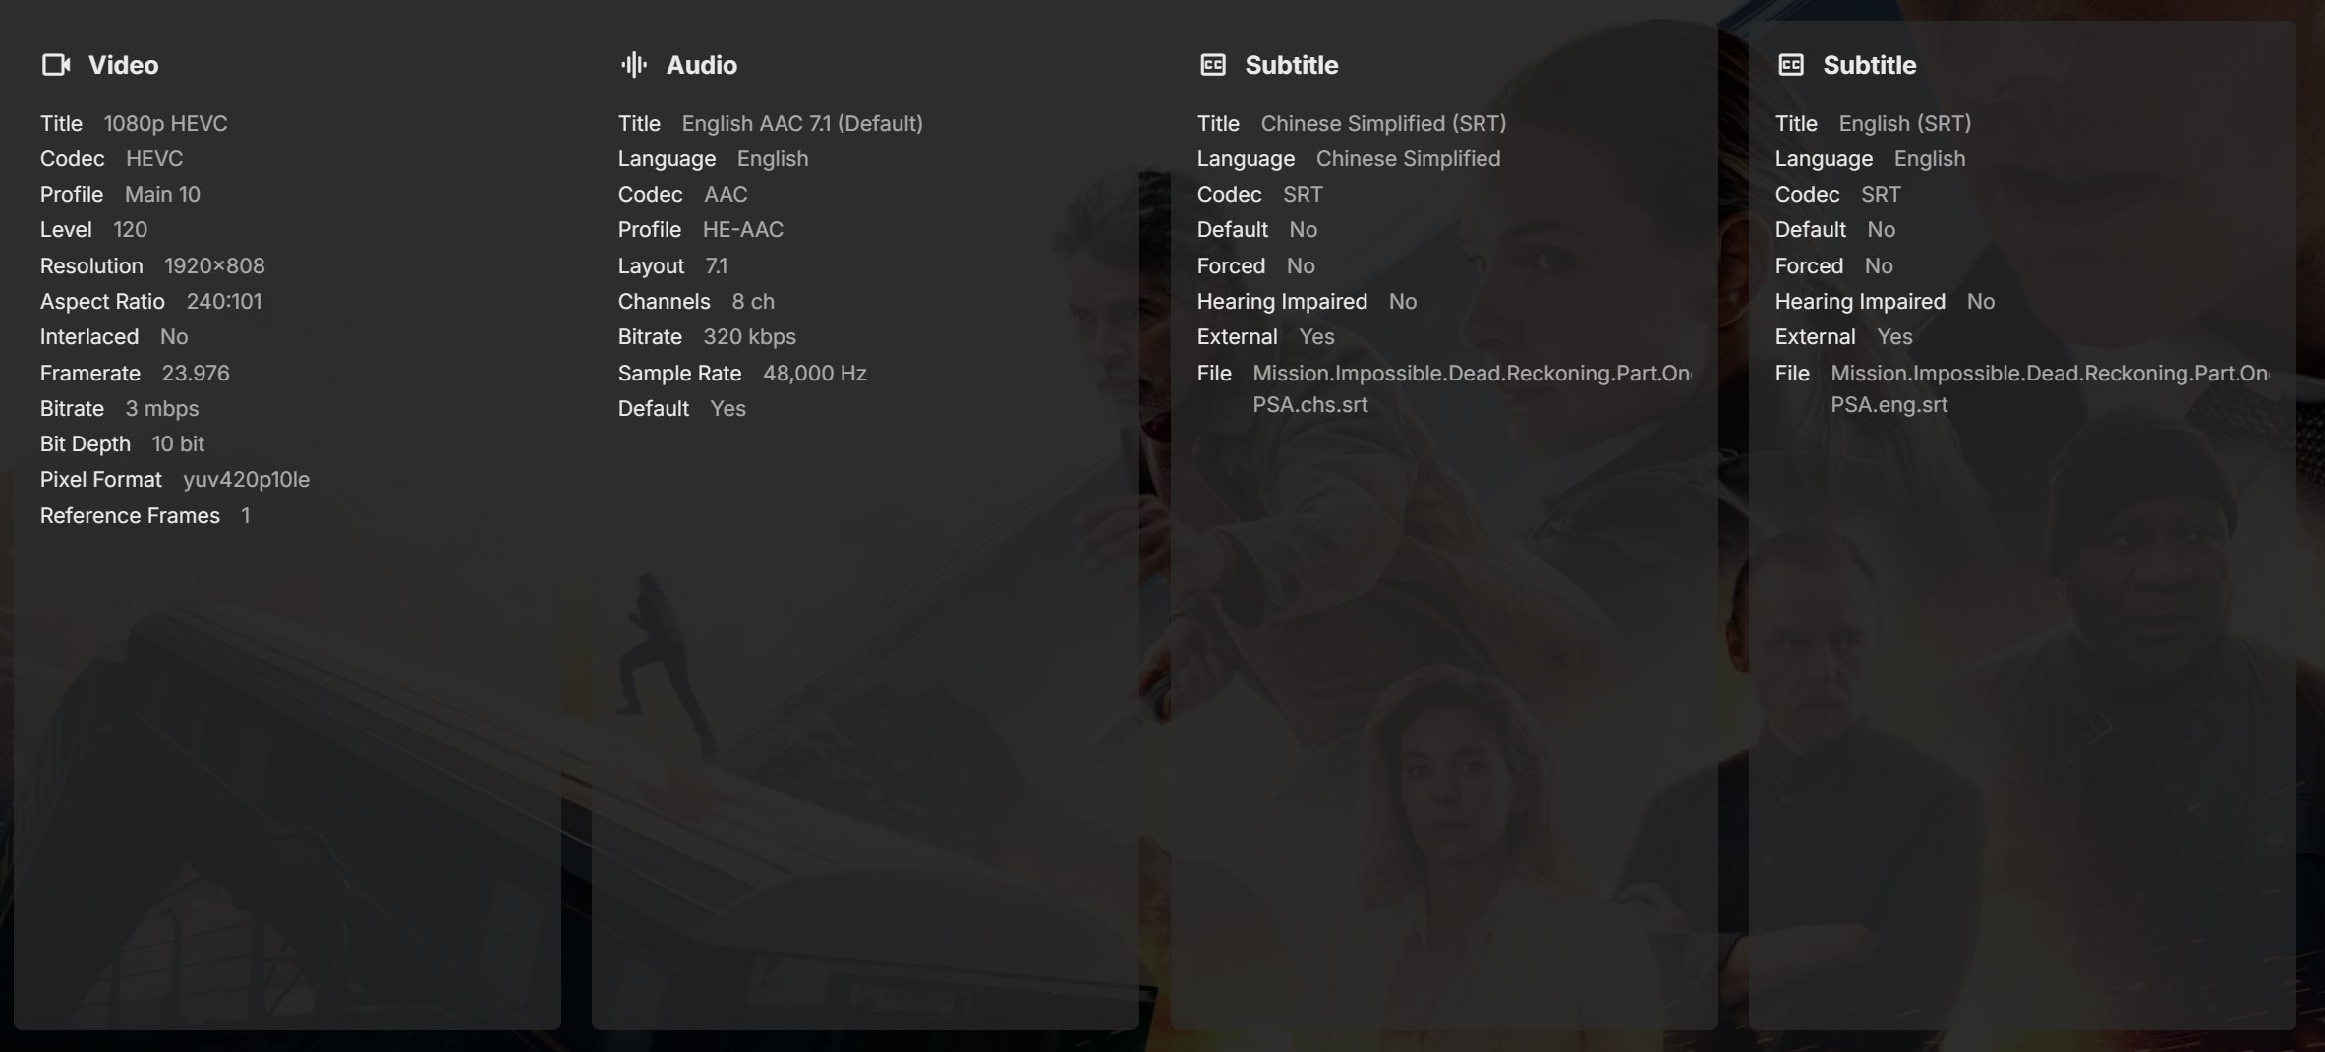Click the Video camera icon
This screenshot has height=1052, width=2325.
(56, 65)
